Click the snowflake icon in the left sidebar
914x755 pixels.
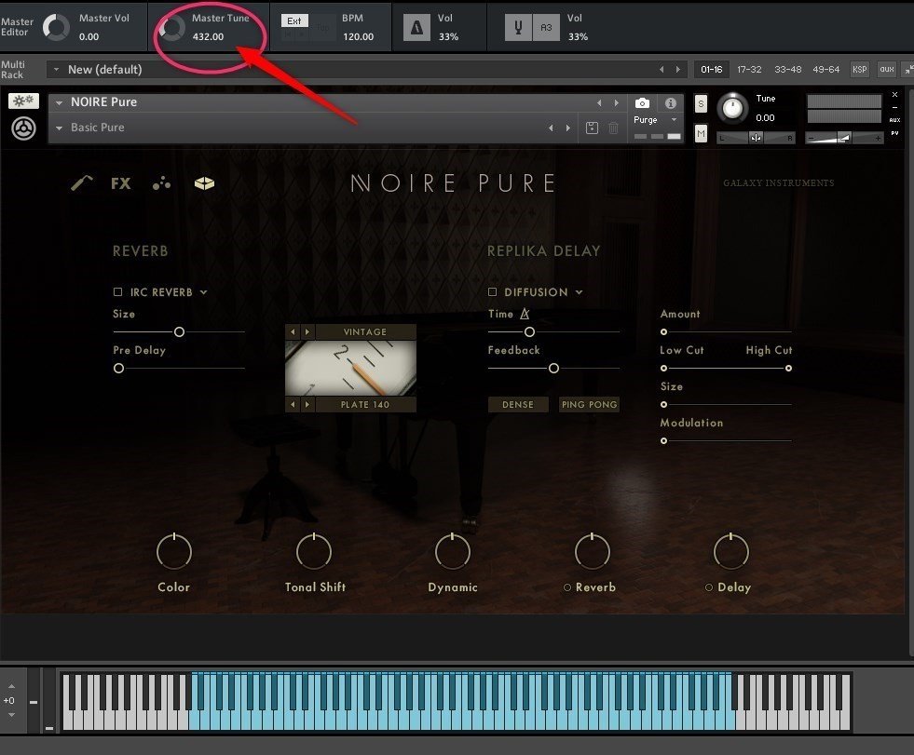22,100
